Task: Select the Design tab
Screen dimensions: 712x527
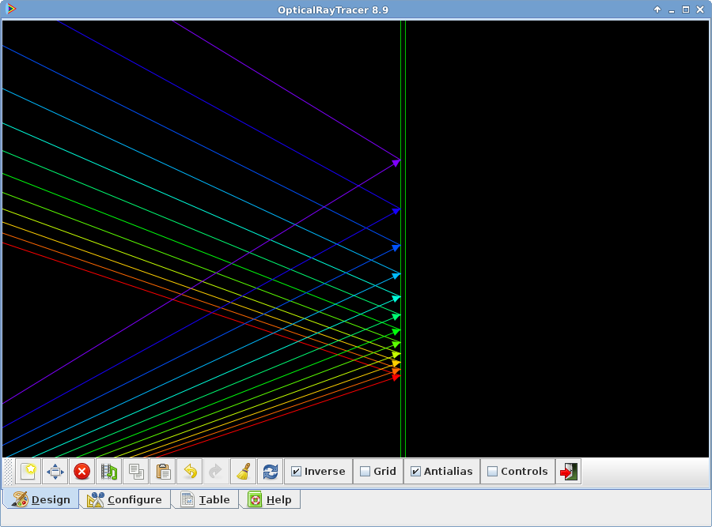Action: (41, 499)
